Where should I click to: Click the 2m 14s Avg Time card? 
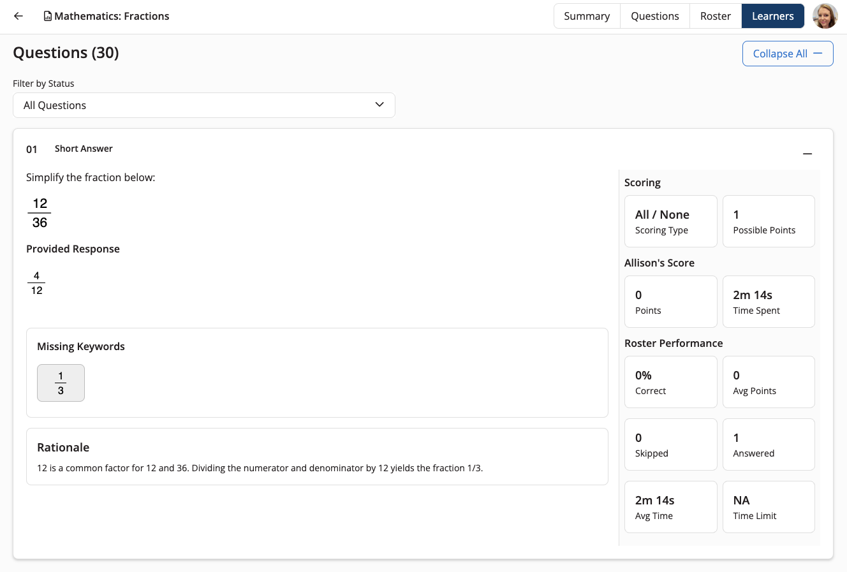(671, 507)
